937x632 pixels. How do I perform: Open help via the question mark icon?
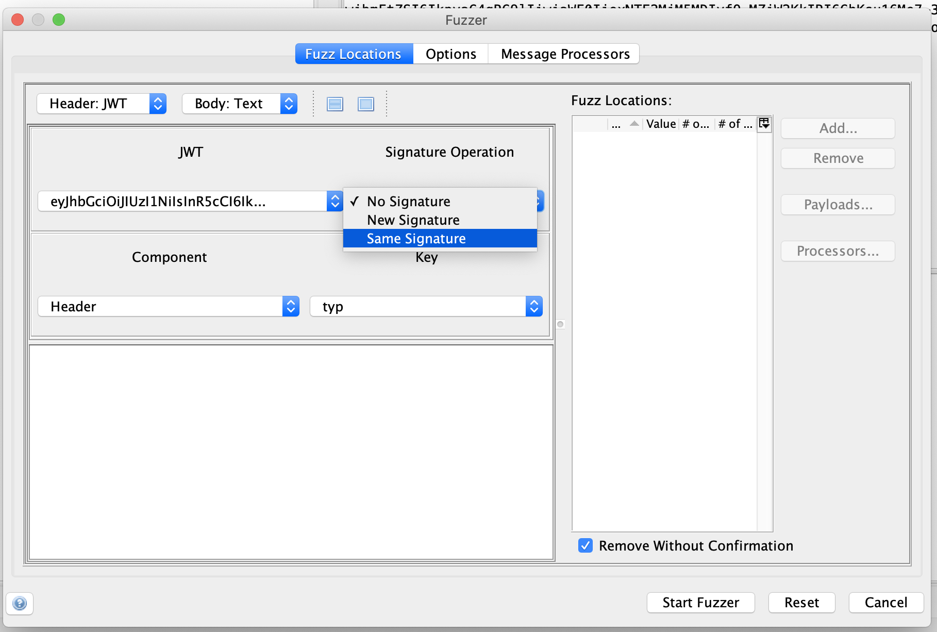point(20,603)
